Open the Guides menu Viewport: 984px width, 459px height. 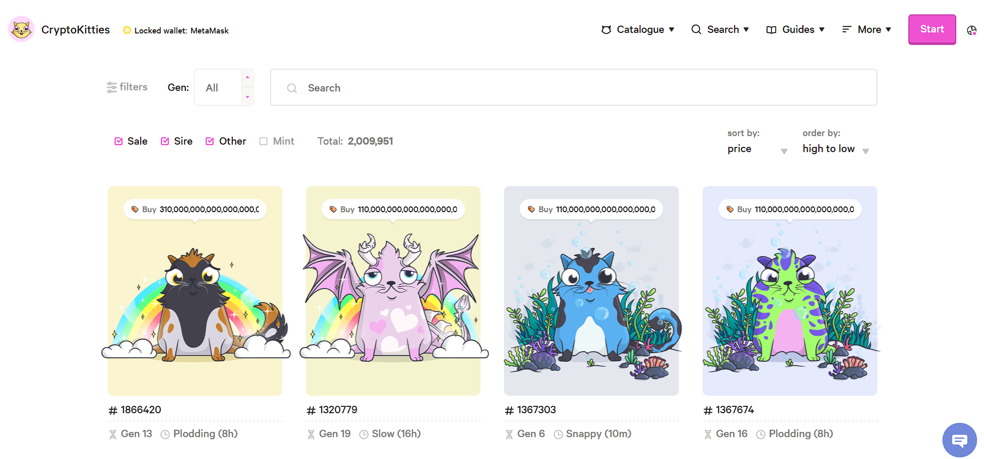[x=795, y=29]
